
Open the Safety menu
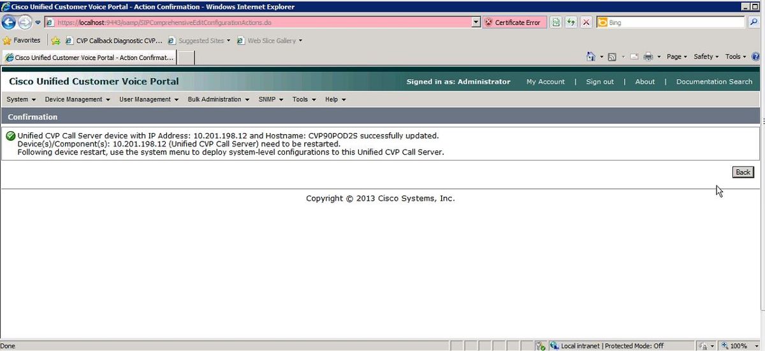pos(706,57)
